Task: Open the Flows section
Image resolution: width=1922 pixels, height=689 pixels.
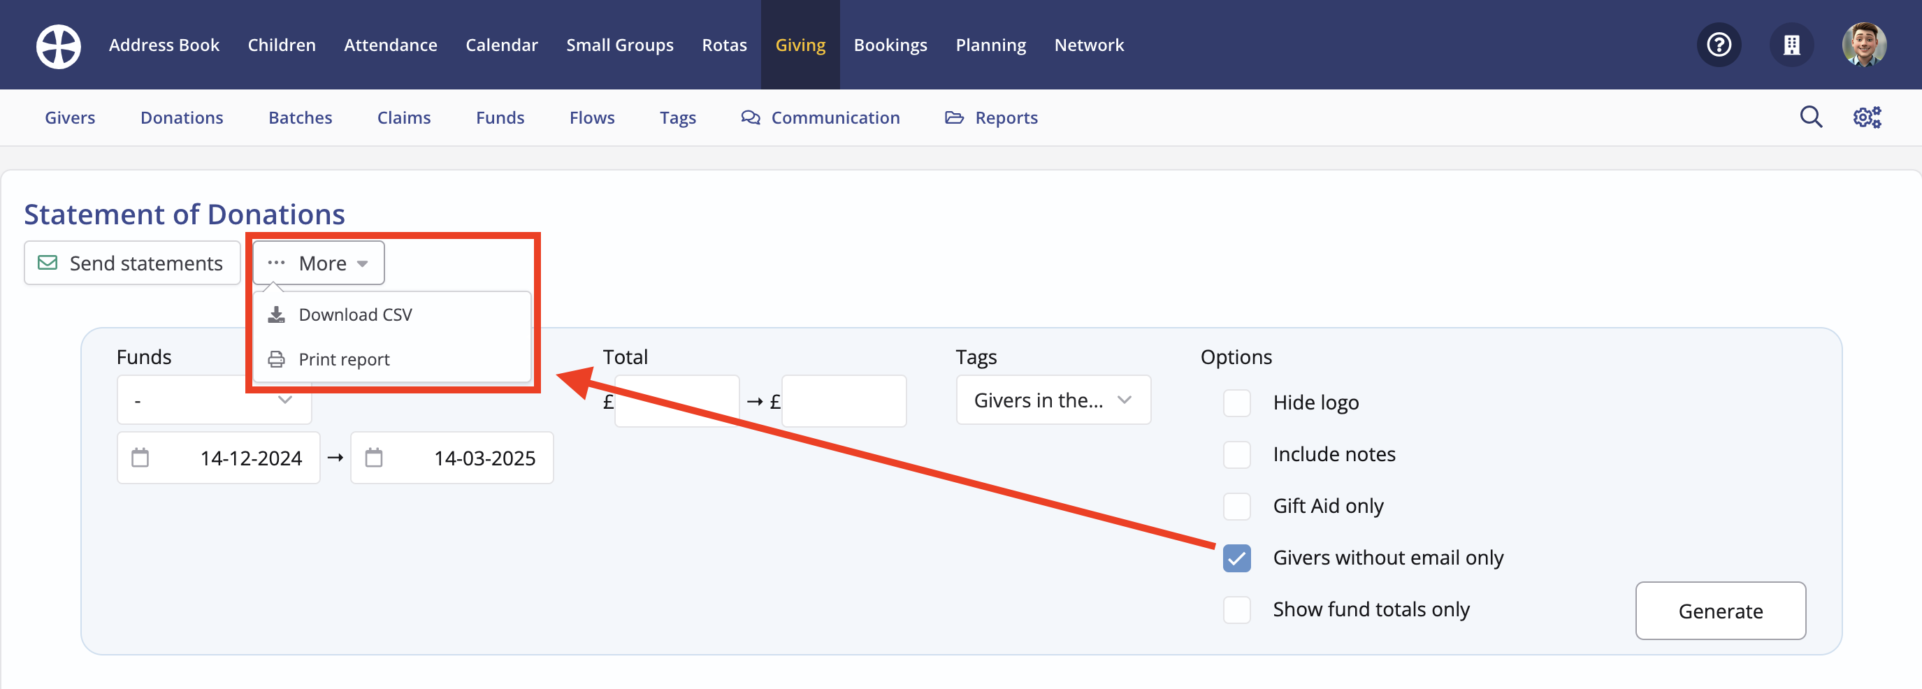Action: (592, 118)
